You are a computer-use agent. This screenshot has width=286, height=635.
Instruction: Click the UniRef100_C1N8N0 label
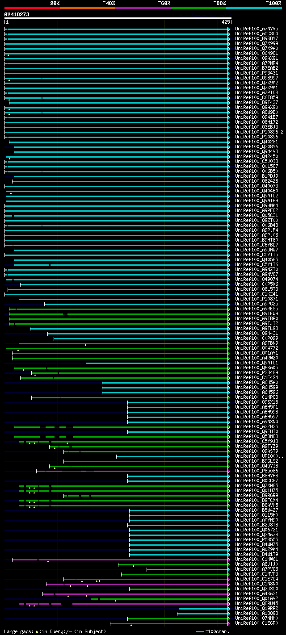click(257, 584)
